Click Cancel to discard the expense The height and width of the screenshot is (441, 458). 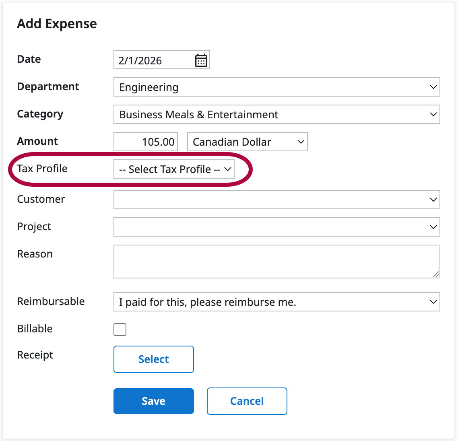247,401
